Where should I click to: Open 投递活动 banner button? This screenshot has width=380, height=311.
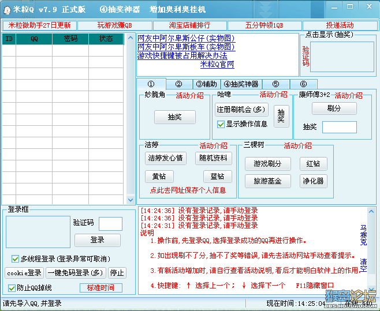click(x=340, y=25)
